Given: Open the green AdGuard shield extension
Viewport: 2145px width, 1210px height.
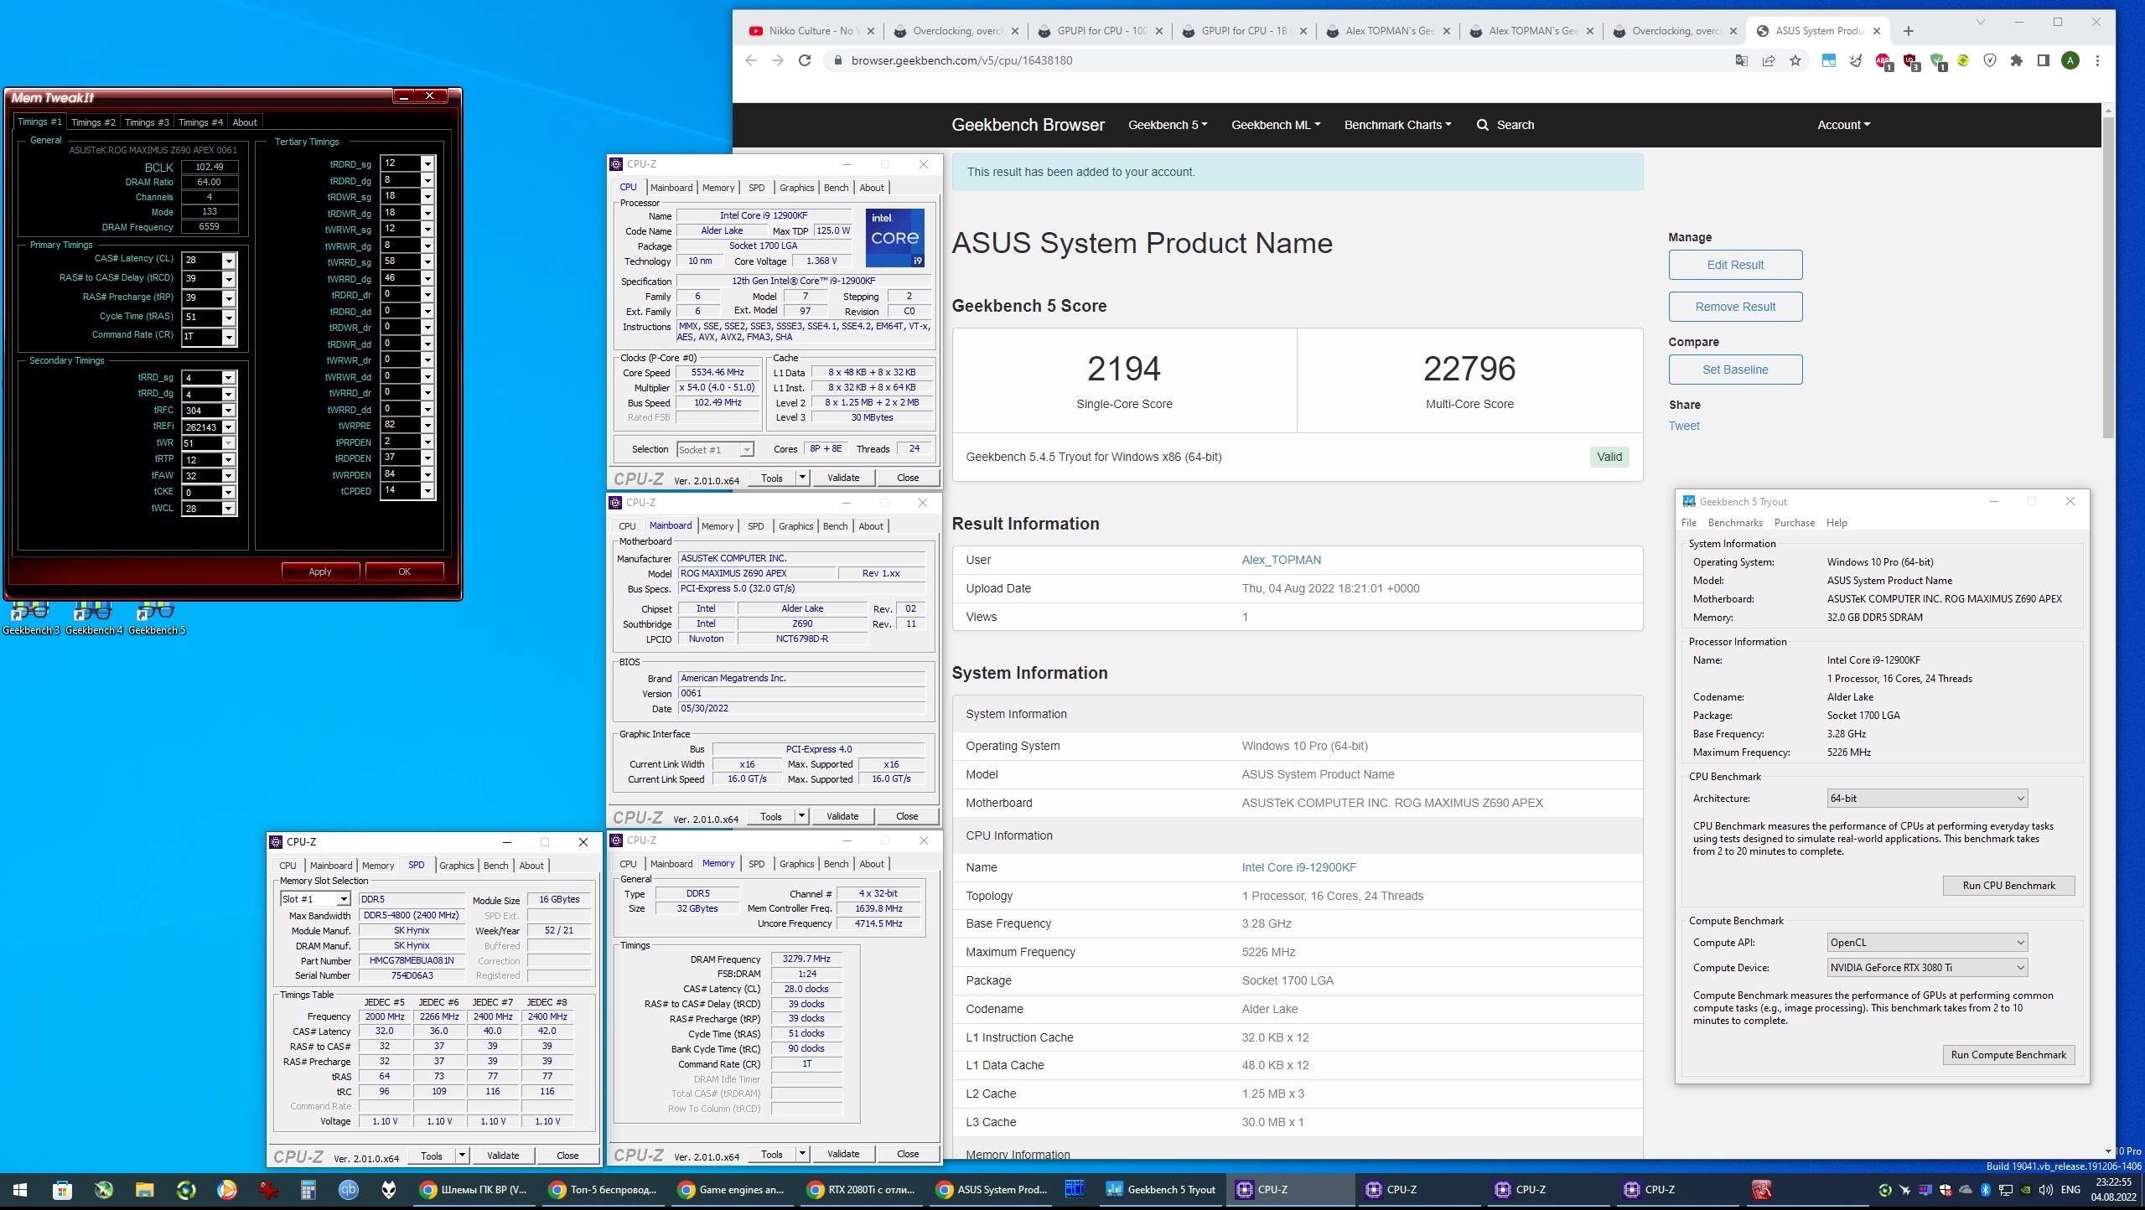Looking at the screenshot, I should [1937, 61].
